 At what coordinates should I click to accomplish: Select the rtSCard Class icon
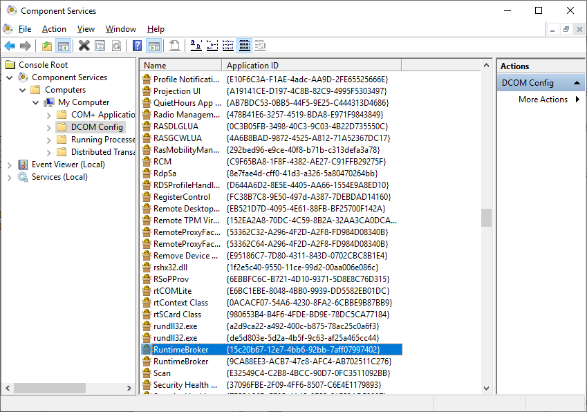point(147,315)
